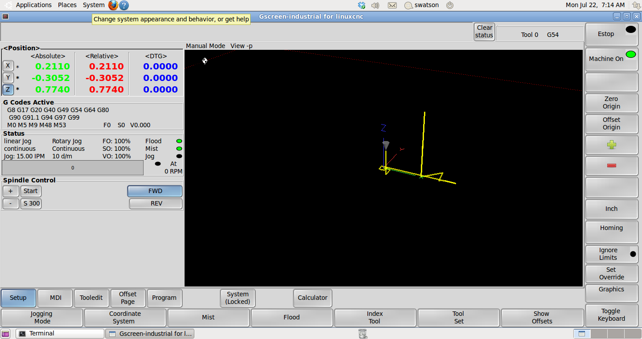This screenshot has height=339, width=642.
Task: Toggle the Machine On button
Action: (x=611, y=59)
